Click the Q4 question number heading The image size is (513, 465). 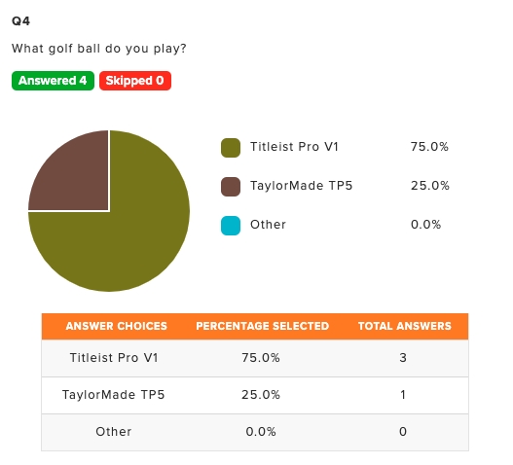(21, 21)
